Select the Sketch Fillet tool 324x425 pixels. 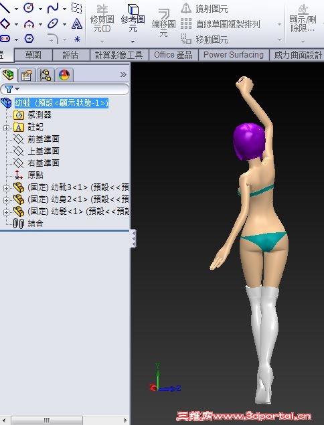point(53,39)
